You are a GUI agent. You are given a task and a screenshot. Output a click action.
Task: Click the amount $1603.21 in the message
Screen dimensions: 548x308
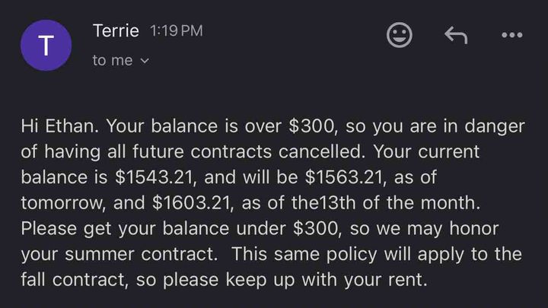191,203
